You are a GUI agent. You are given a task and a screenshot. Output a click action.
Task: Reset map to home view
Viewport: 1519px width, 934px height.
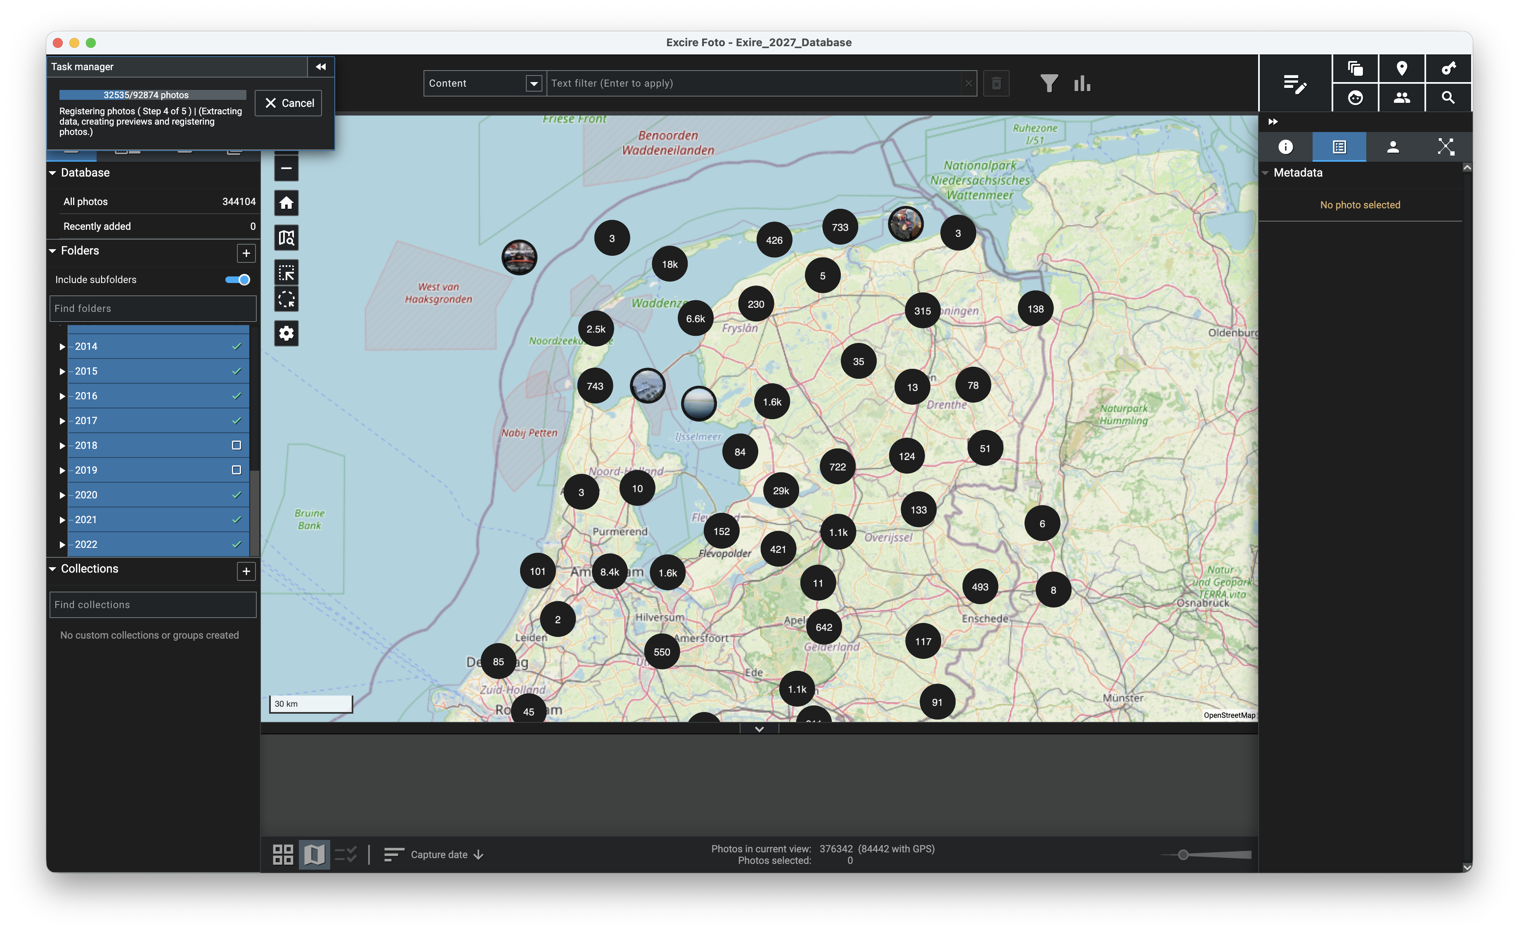point(286,203)
